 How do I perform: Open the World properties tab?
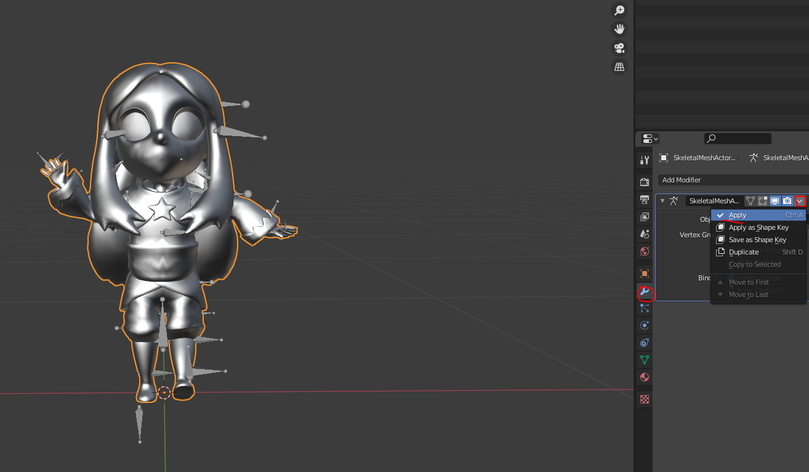point(645,251)
